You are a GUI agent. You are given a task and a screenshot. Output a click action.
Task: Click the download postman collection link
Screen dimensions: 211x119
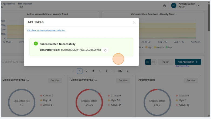[46, 30]
